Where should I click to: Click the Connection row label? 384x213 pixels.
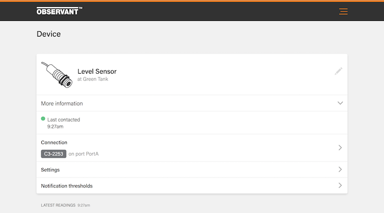point(54,143)
